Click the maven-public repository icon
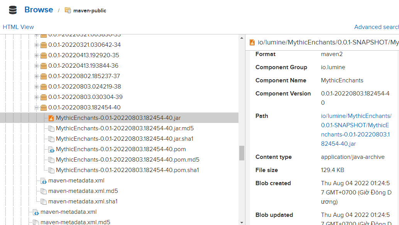 pyautogui.click(x=68, y=10)
